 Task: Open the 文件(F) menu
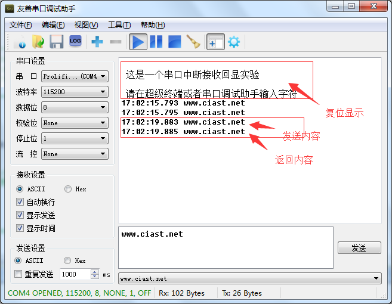[21, 25]
